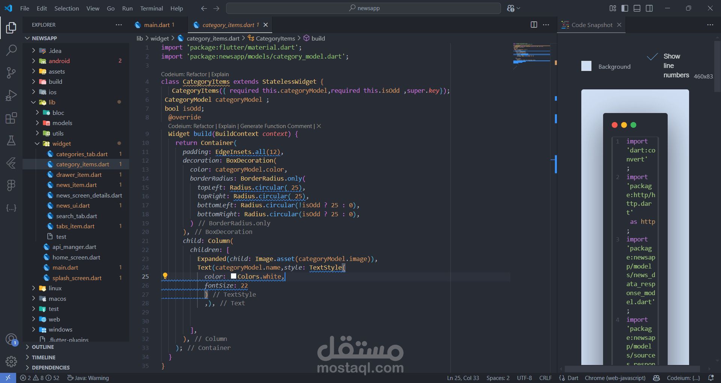Image resolution: width=721 pixels, height=383 pixels.
Task: Click Copilot status icon in status bar
Action: coord(656,378)
